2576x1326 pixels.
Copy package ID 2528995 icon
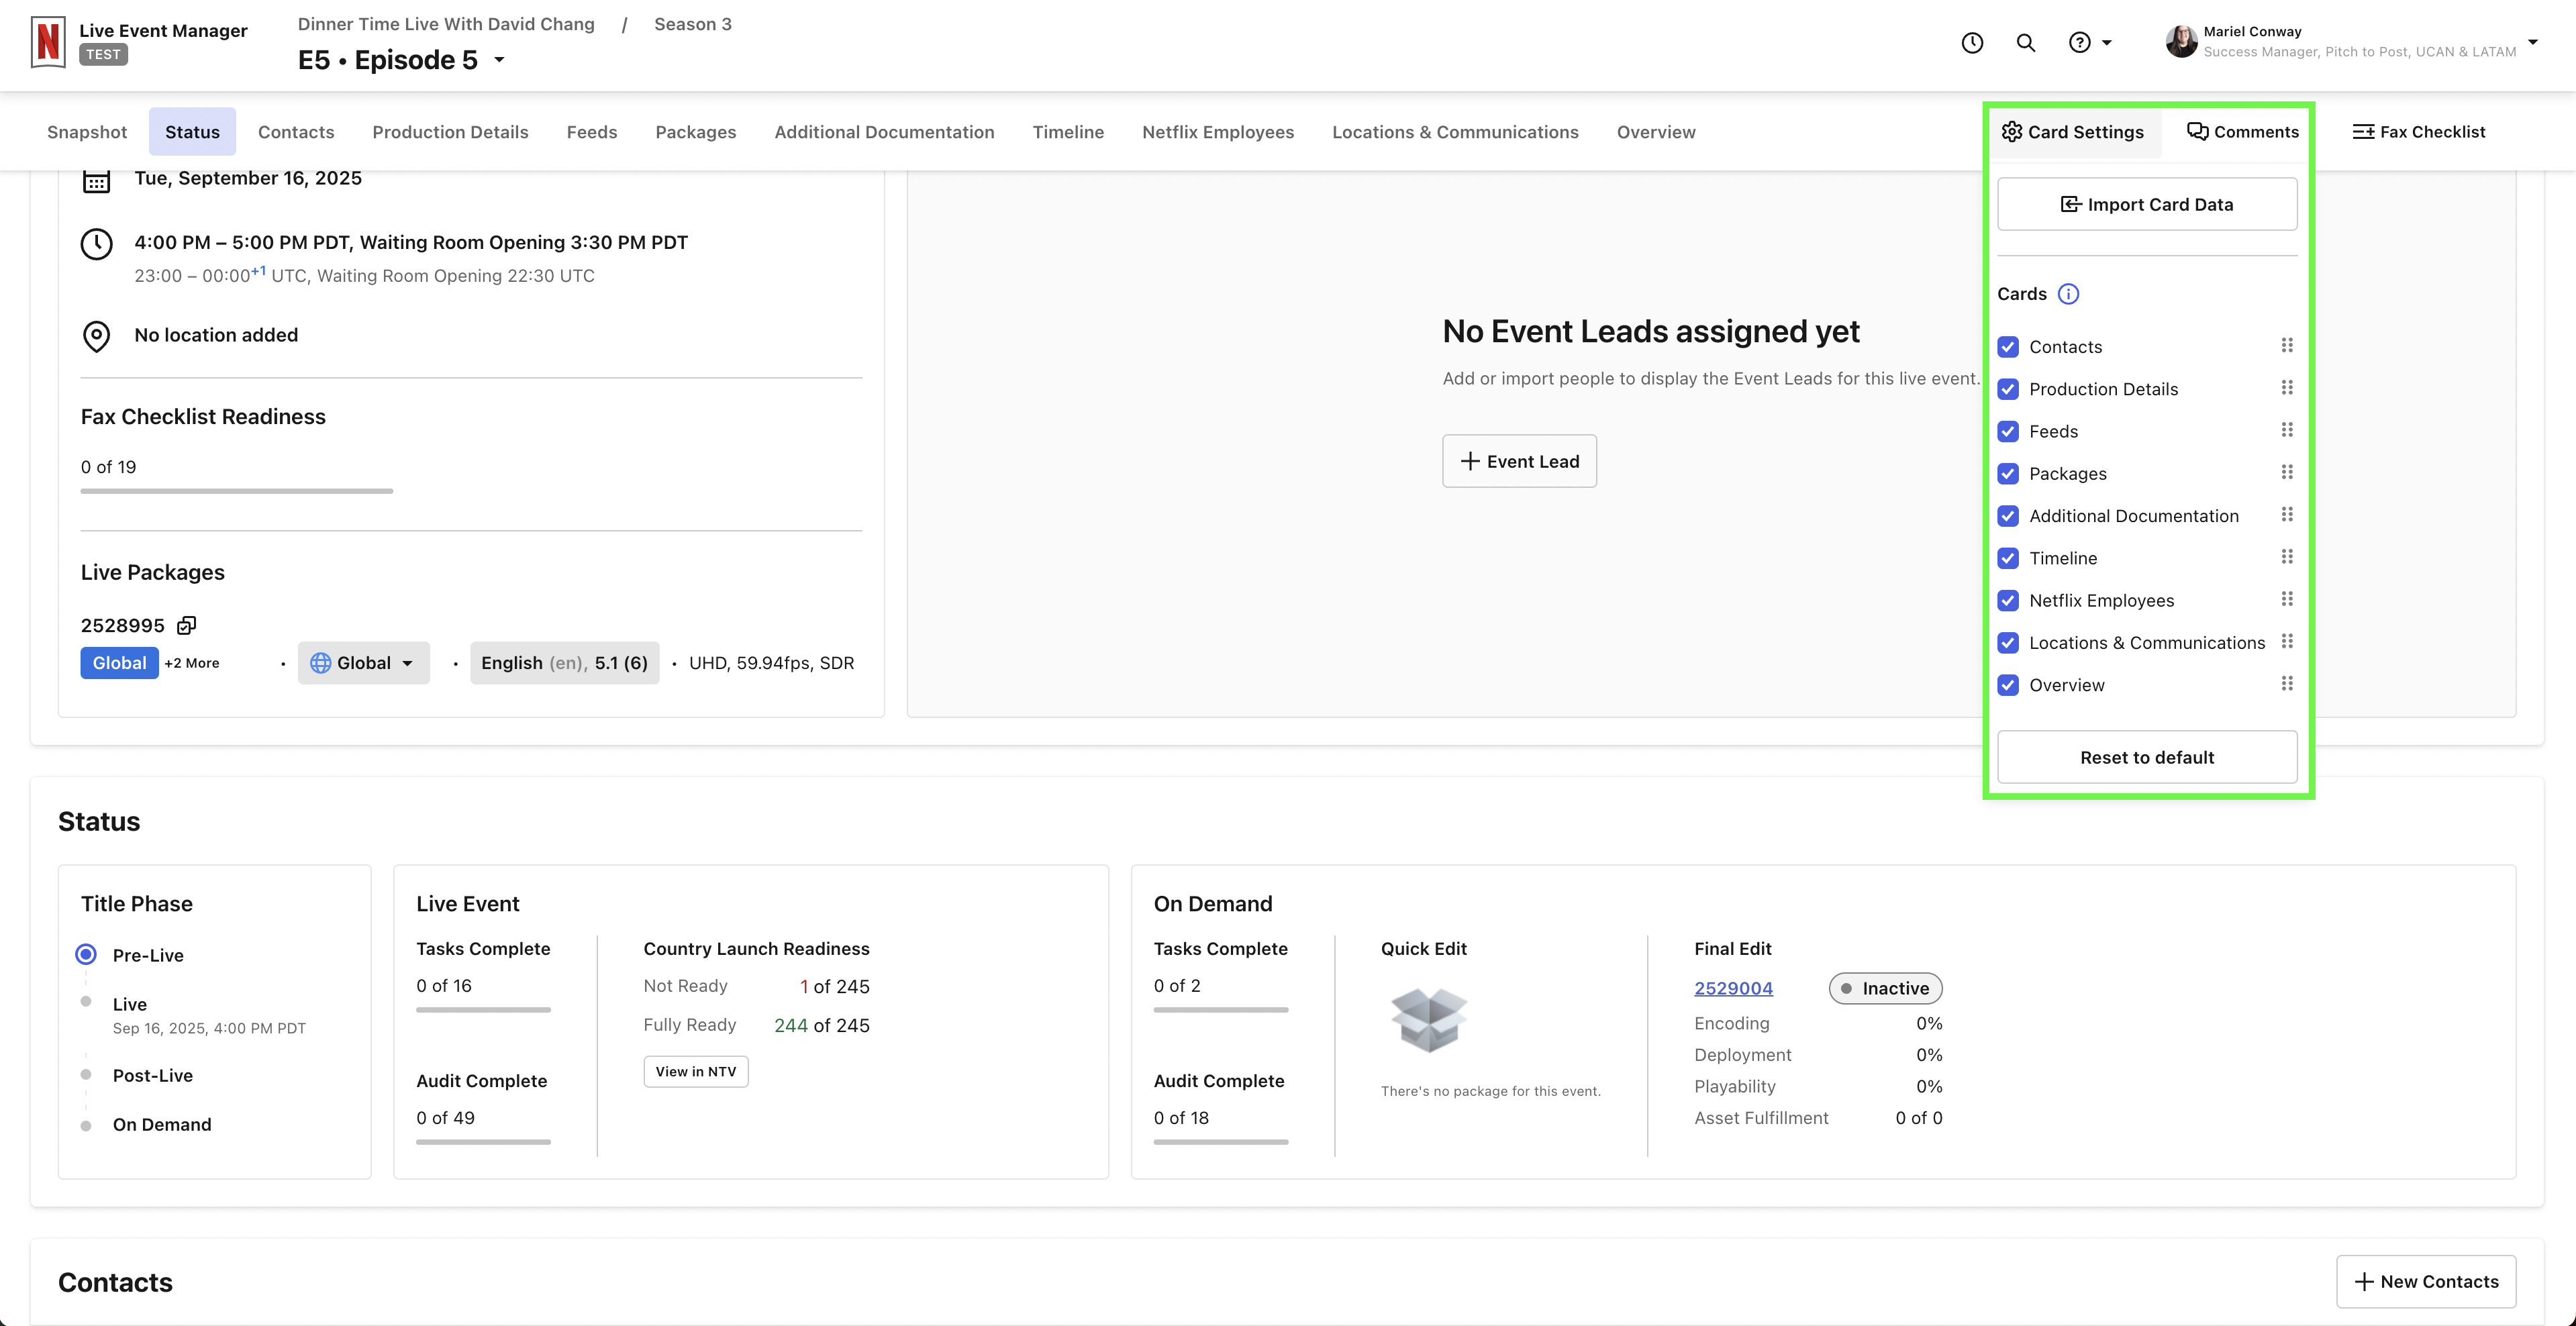tap(186, 626)
